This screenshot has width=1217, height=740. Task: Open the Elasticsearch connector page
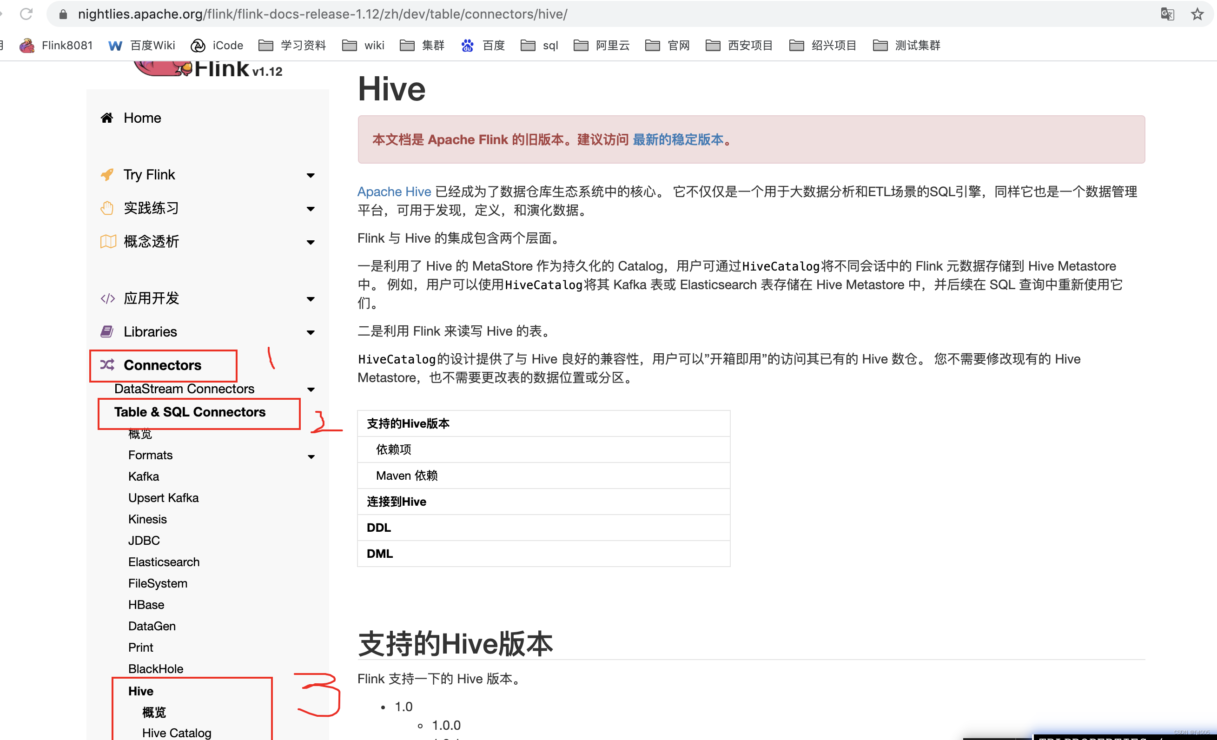[164, 562]
